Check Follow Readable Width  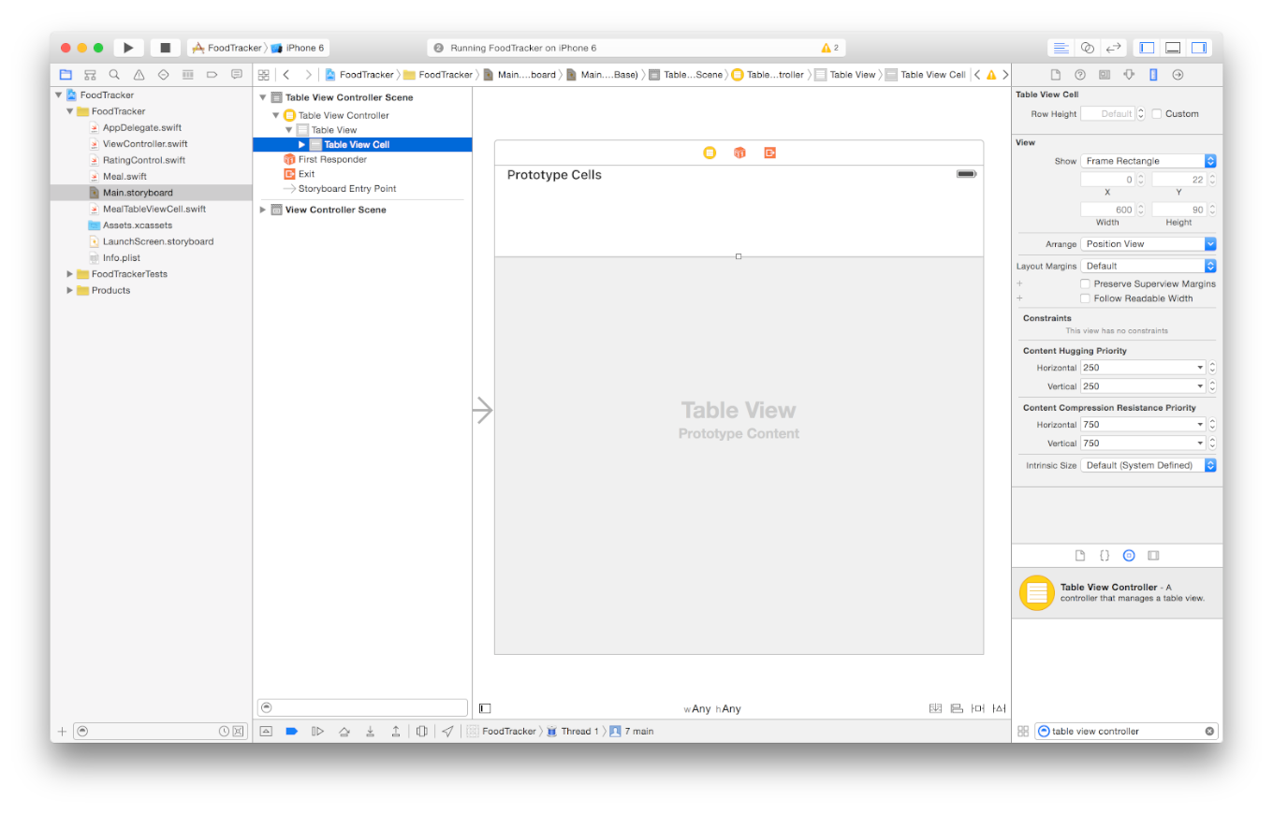(1086, 298)
